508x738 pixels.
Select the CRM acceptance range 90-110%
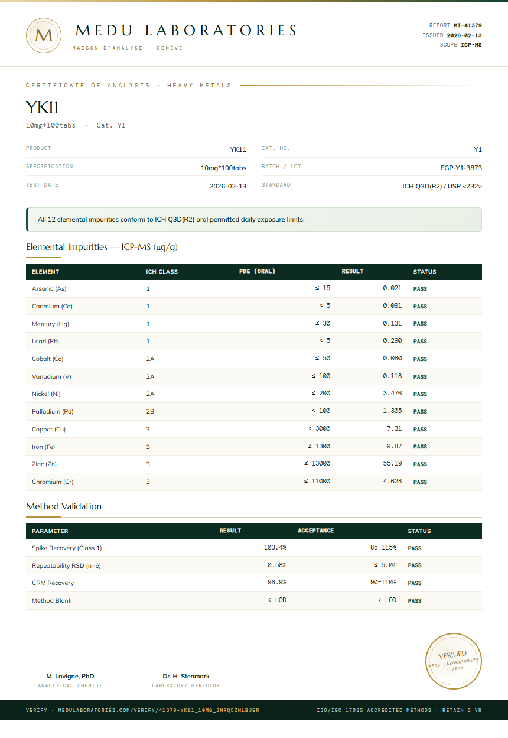coord(383,583)
